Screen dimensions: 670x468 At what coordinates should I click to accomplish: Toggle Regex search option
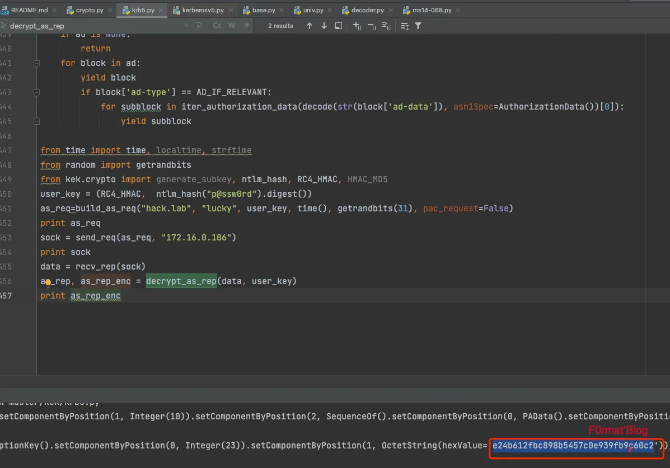point(246,26)
